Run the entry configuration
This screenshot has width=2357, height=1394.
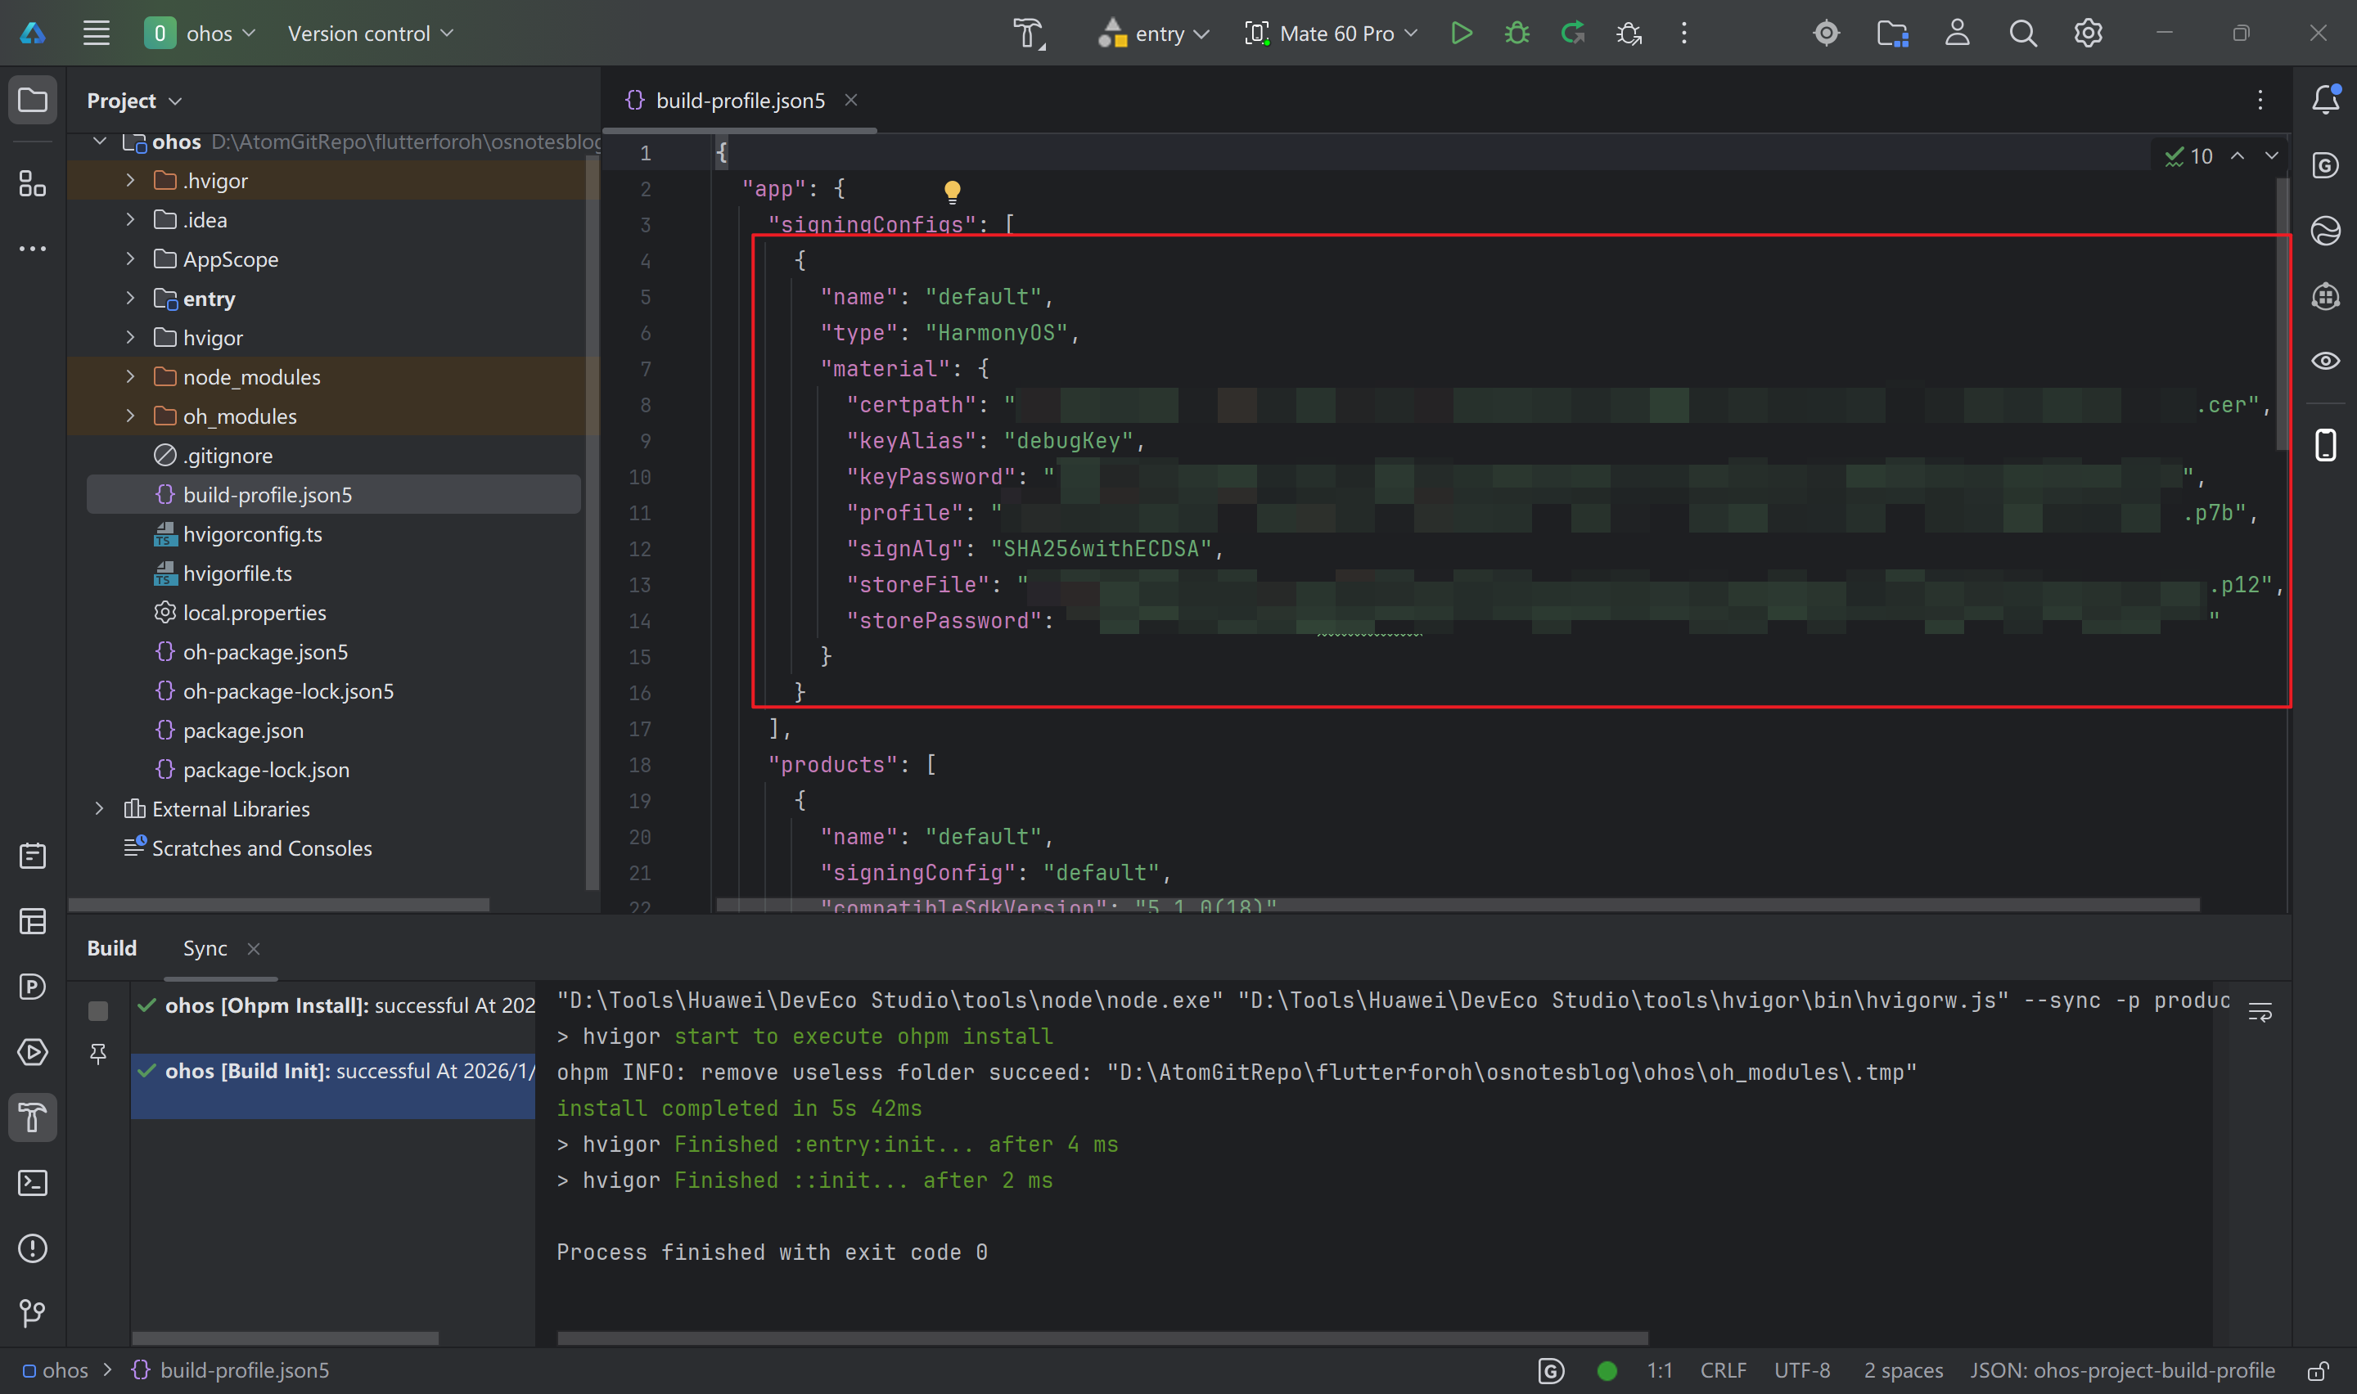(1461, 34)
